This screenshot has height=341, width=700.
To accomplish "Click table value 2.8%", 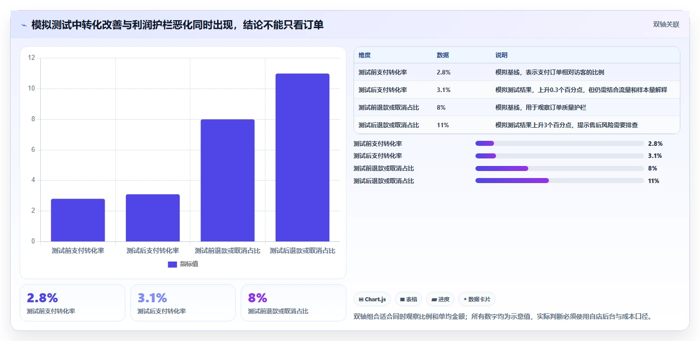I will click(x=444, y=72).
